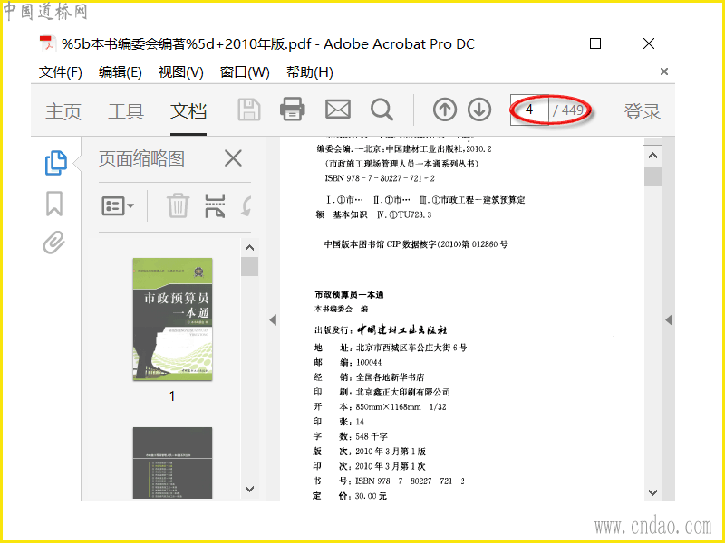Click the document vertical scrollbar thumb
Viewport: 725px width, 543px height.
[x=652, y=176]
